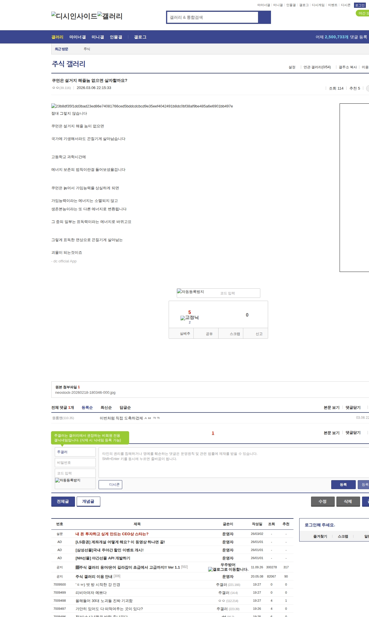The image size is (369, 617).
Task: Click the blue search button beside the search box
Action: tap(264, 17)
